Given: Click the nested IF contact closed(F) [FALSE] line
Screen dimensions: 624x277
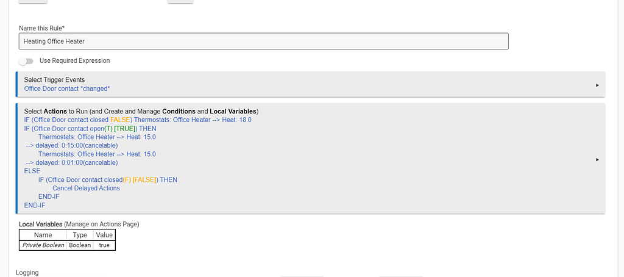Looking at the screenshot, I should pos(108,180).
